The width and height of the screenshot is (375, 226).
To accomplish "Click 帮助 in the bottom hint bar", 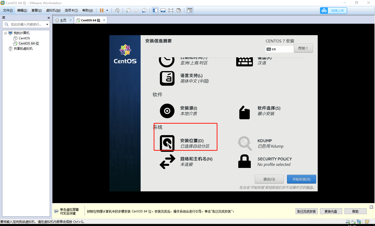I will [355, 211].
